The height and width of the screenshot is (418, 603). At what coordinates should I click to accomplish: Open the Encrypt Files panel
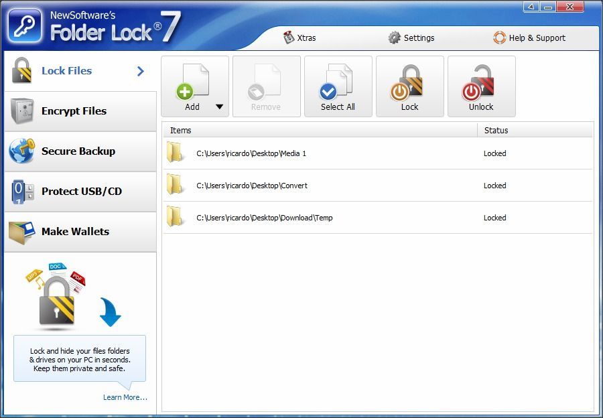74,111
